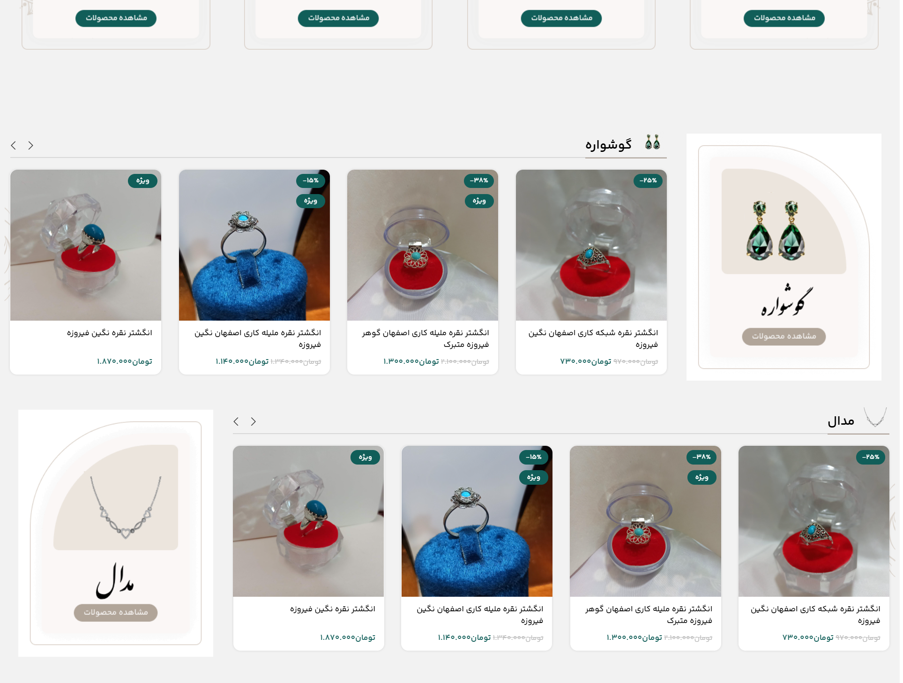Click مشاهده محصولات button under گوشواره card
Image resolution: width=903 pixels, height=683 pixels.
click(x=784, y=337)
